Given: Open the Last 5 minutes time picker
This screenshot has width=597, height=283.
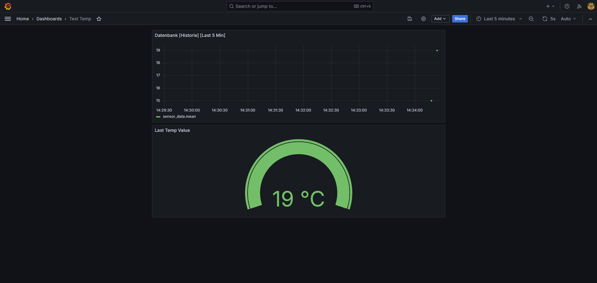Looking at the screenshot, I should point(499,19).
